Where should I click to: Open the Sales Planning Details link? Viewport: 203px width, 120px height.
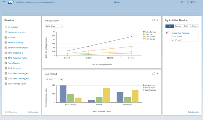[x=17, y=84]
